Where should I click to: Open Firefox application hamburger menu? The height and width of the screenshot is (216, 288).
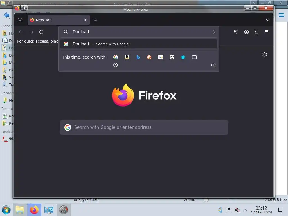(267, 32)
